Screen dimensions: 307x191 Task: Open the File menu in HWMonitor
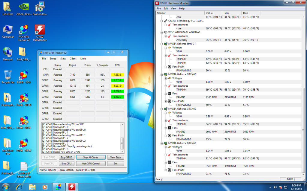(158, 8)
